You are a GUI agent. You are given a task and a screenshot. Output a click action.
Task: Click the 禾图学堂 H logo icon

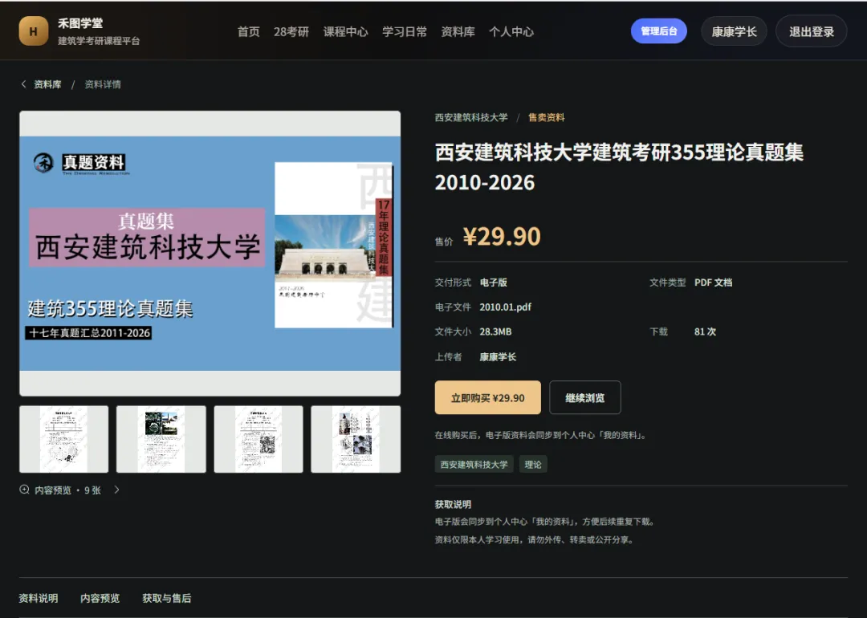33,31
